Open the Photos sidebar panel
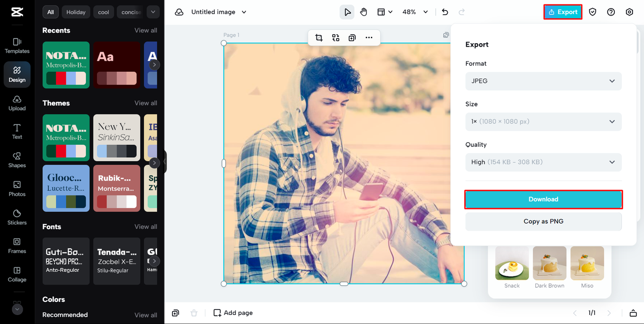This screenshot has width=644, height=324. [x=17, y=189]
